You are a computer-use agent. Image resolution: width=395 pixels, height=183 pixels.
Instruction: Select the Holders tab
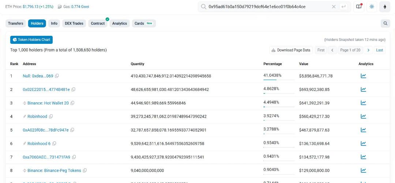coord(37,23)
